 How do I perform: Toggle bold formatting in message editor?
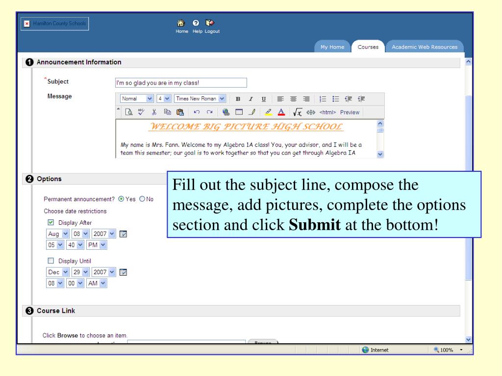(238, 99)
